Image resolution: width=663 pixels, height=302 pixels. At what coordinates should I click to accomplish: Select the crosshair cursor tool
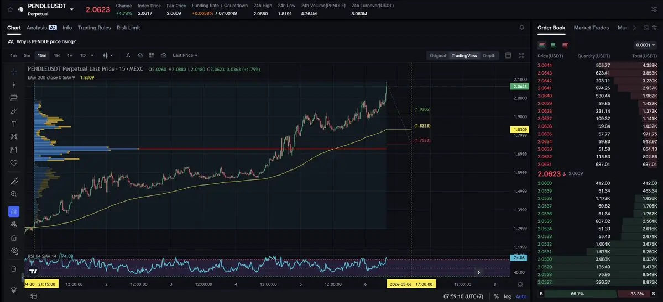13,71
